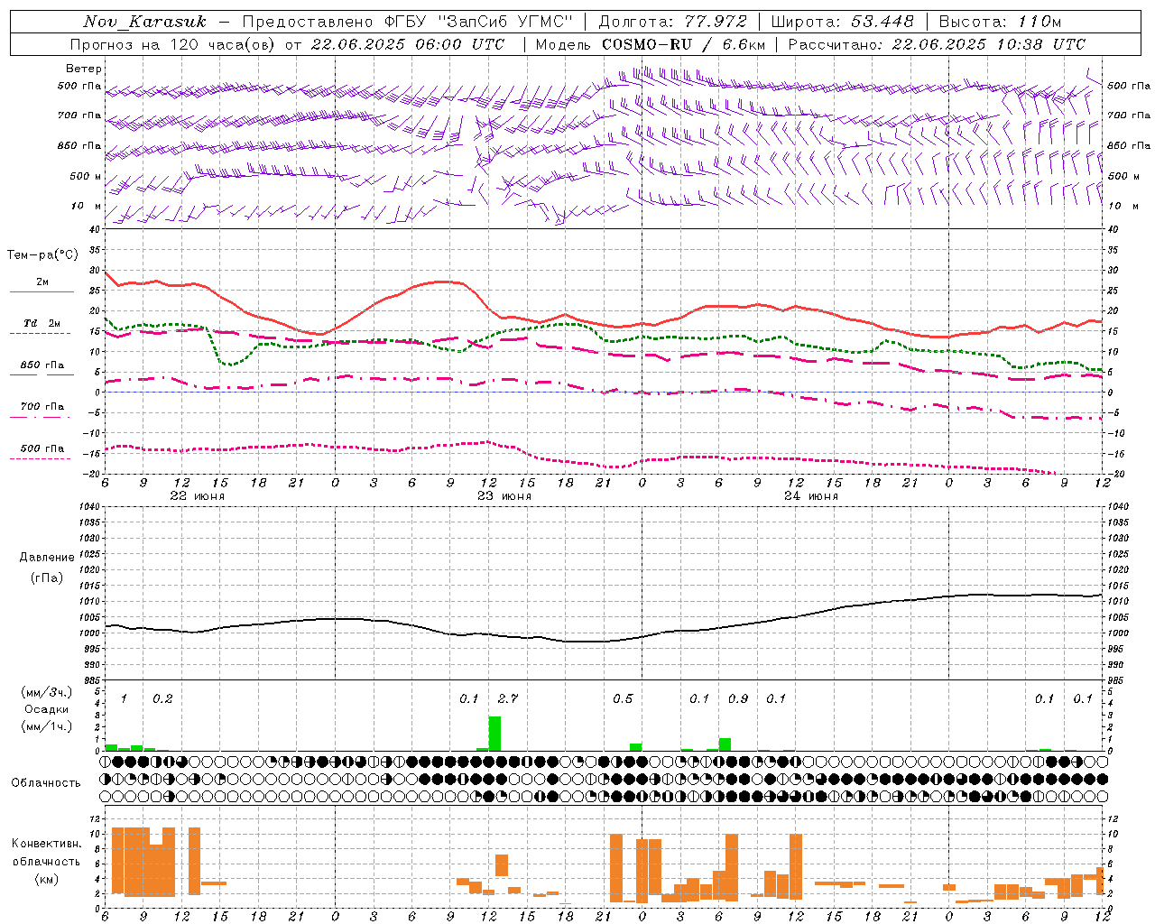Click the '(км)' convective cloud unit label
Image resolution: width=1155 pixels, height=924 pixels.
pyautogui.click(x=47, y=879)
